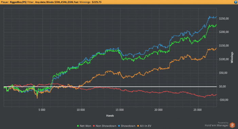The width and height of the screenshot is (238, 129).
Task: Click the 5 000 hands axis label
Action: tap(42, 110)
